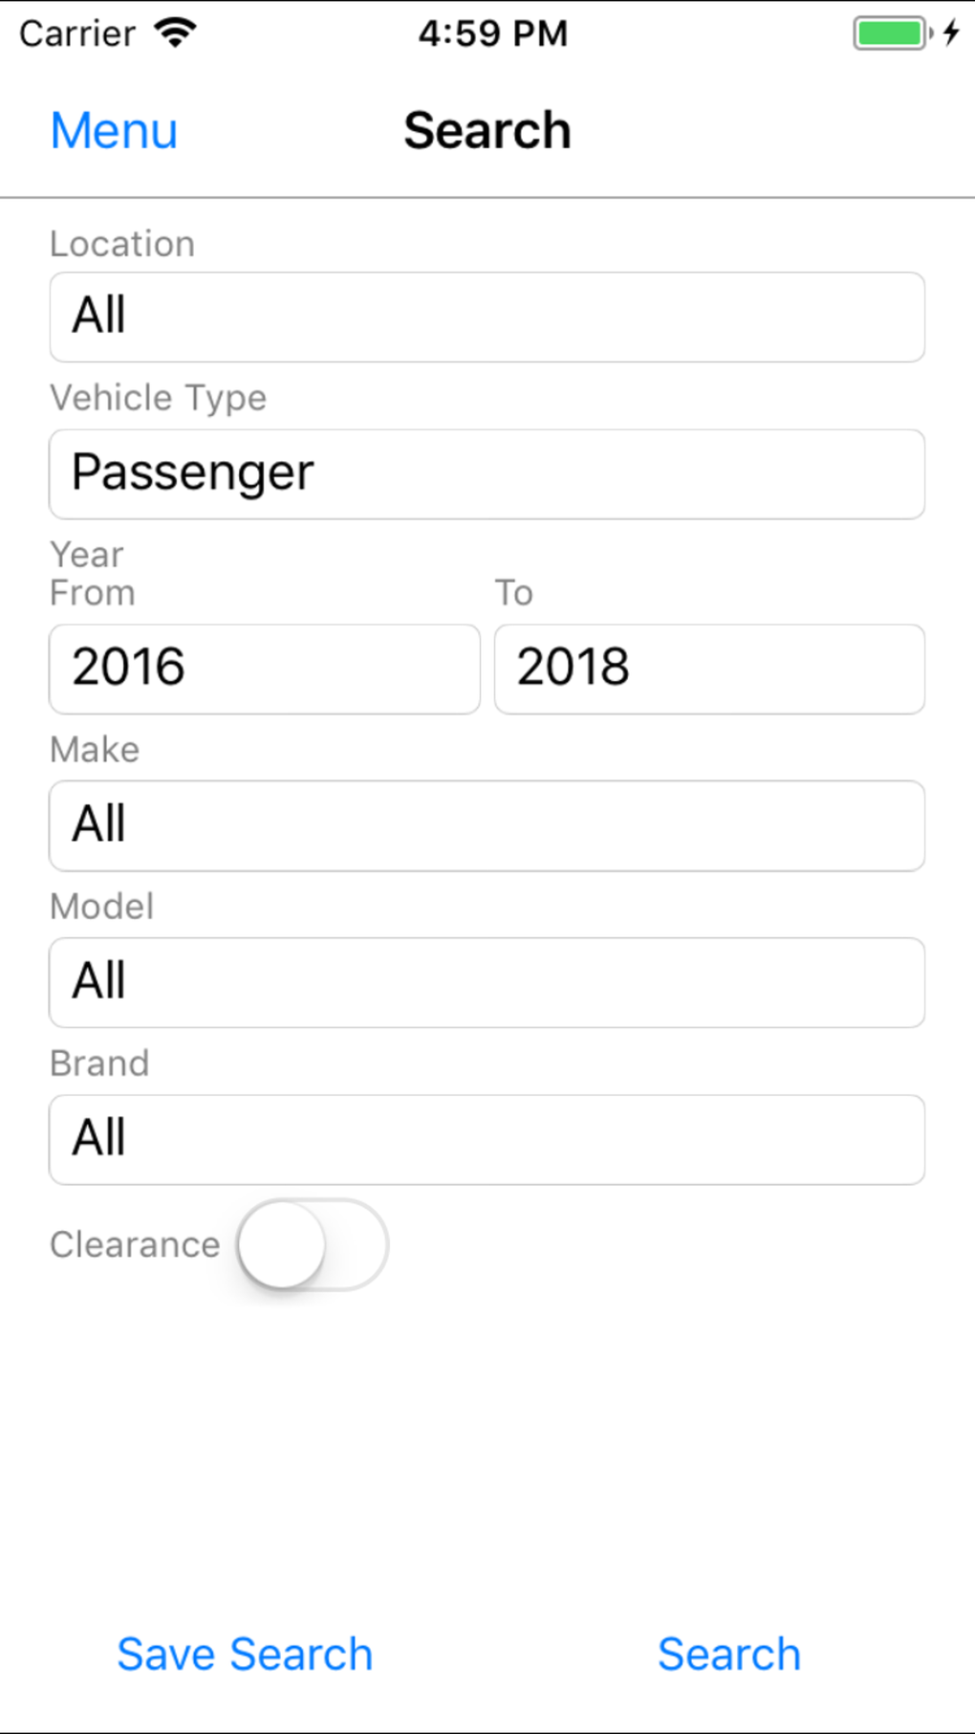
Task: Tap the Search title in navigation bar
Action: (487, 131)
